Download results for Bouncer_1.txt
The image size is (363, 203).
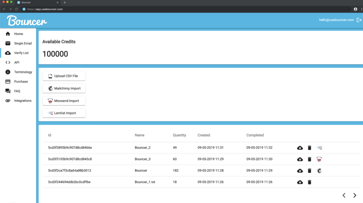(300, 182)
